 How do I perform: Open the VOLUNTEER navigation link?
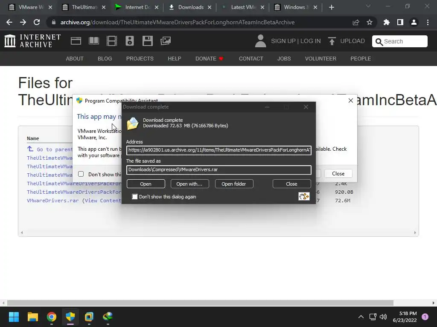coord(320,59)
